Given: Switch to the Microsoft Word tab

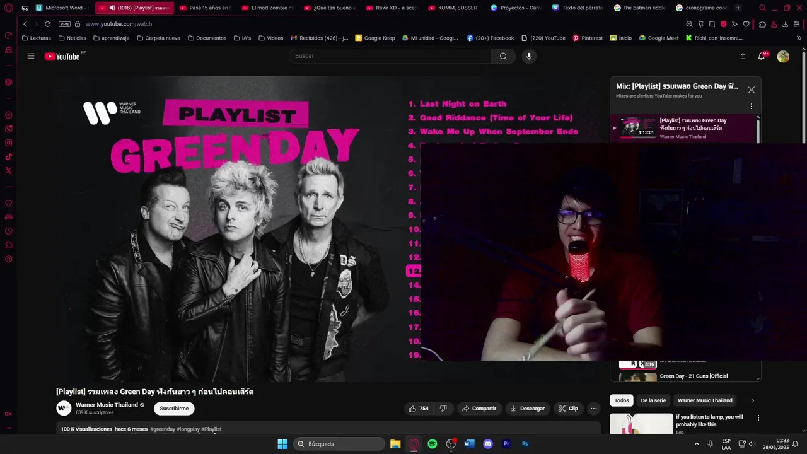Looking at the screenshot, I should pyautogui.click(x=62, y=8).
